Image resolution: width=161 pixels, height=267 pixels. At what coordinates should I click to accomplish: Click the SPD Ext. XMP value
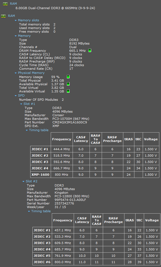56,126
